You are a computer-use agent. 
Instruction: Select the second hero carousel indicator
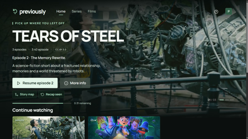[x=227, y=100]
